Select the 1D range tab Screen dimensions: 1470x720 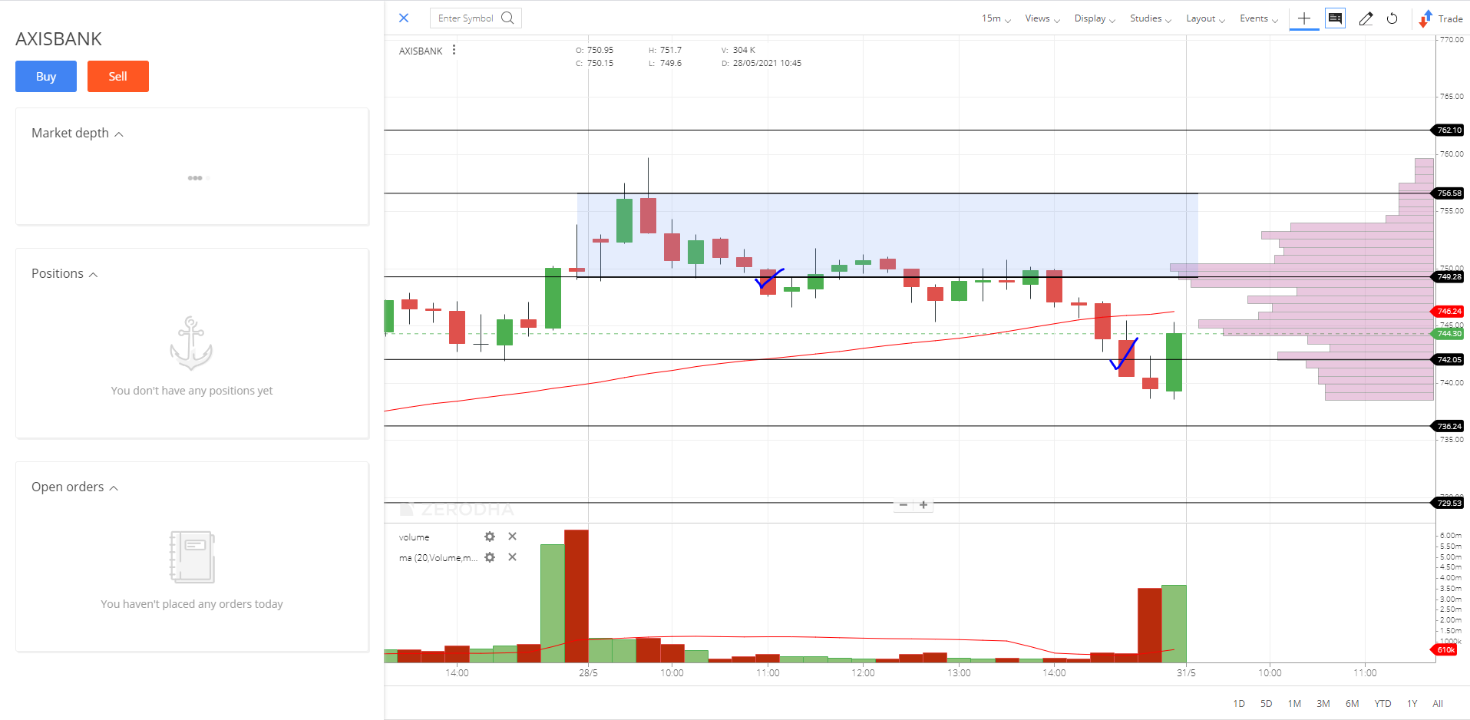tap(1239, 703)
